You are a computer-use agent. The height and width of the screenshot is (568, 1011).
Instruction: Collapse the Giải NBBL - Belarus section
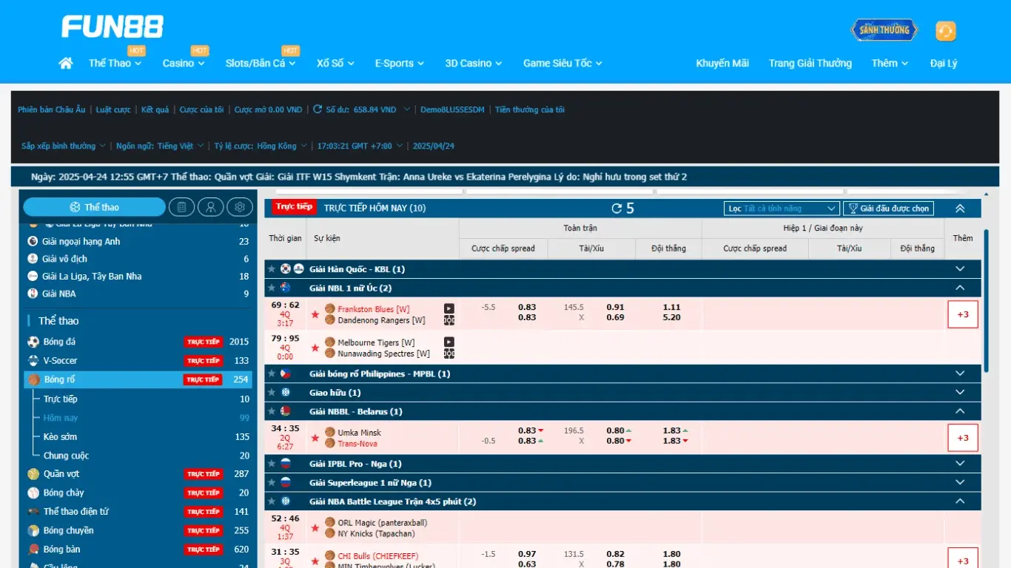(960, 411)
